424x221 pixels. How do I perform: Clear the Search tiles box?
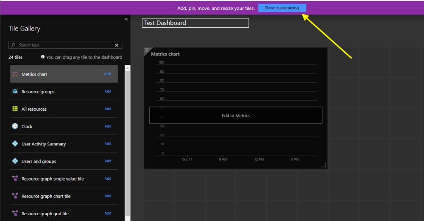tap(116, 45)
